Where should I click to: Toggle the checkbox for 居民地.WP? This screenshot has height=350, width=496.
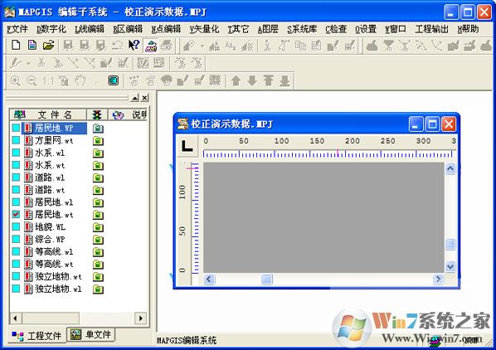coord(16,128)
